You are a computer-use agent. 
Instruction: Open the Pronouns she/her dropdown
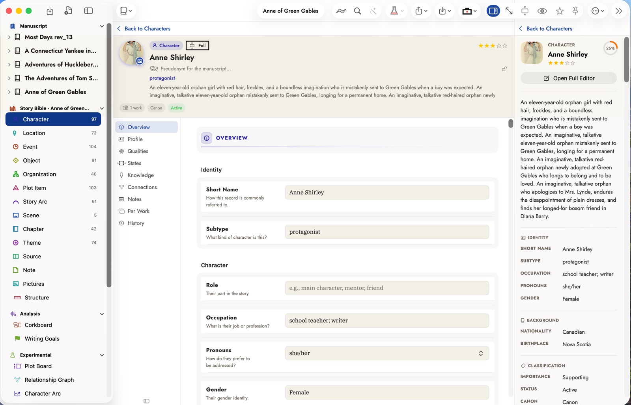[x=387, y=353]
